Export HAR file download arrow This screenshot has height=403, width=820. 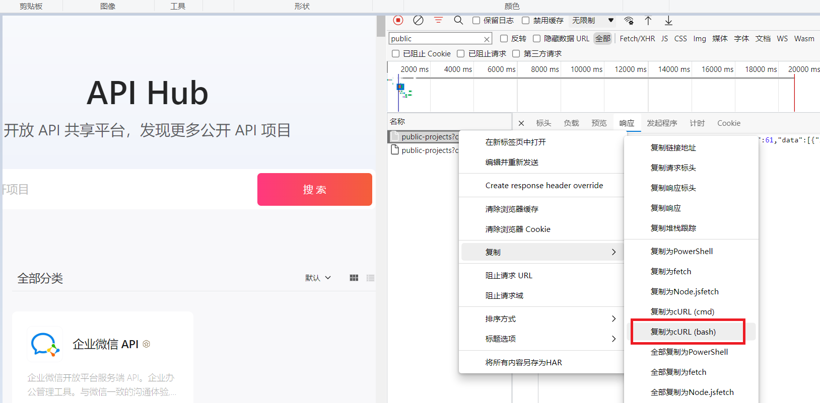pos(668,21)
